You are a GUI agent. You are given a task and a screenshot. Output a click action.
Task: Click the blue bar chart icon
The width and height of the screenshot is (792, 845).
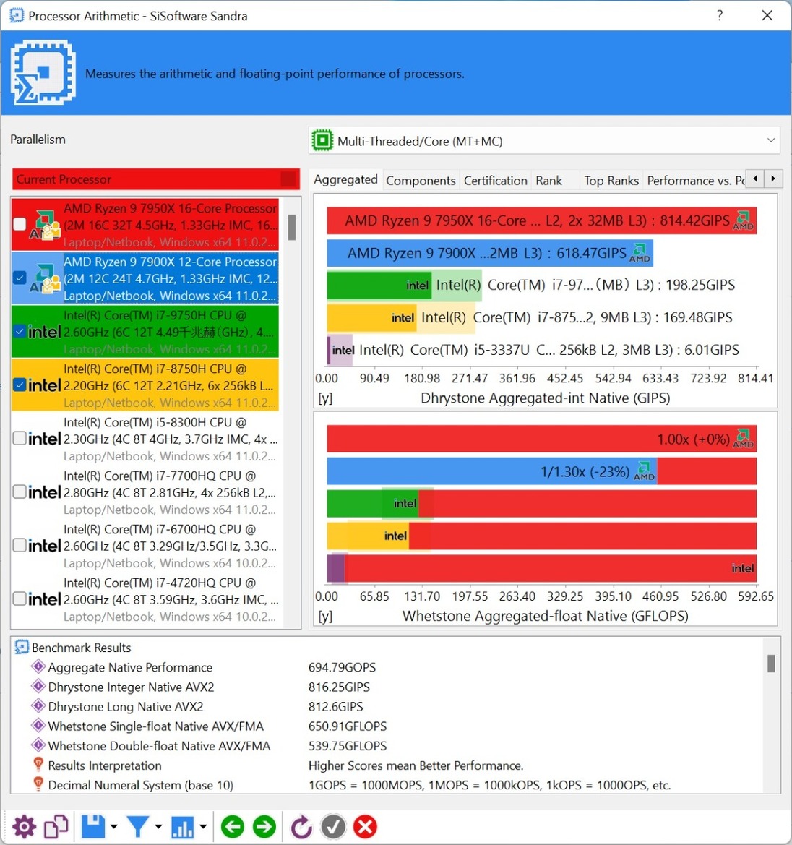(182, 827)
